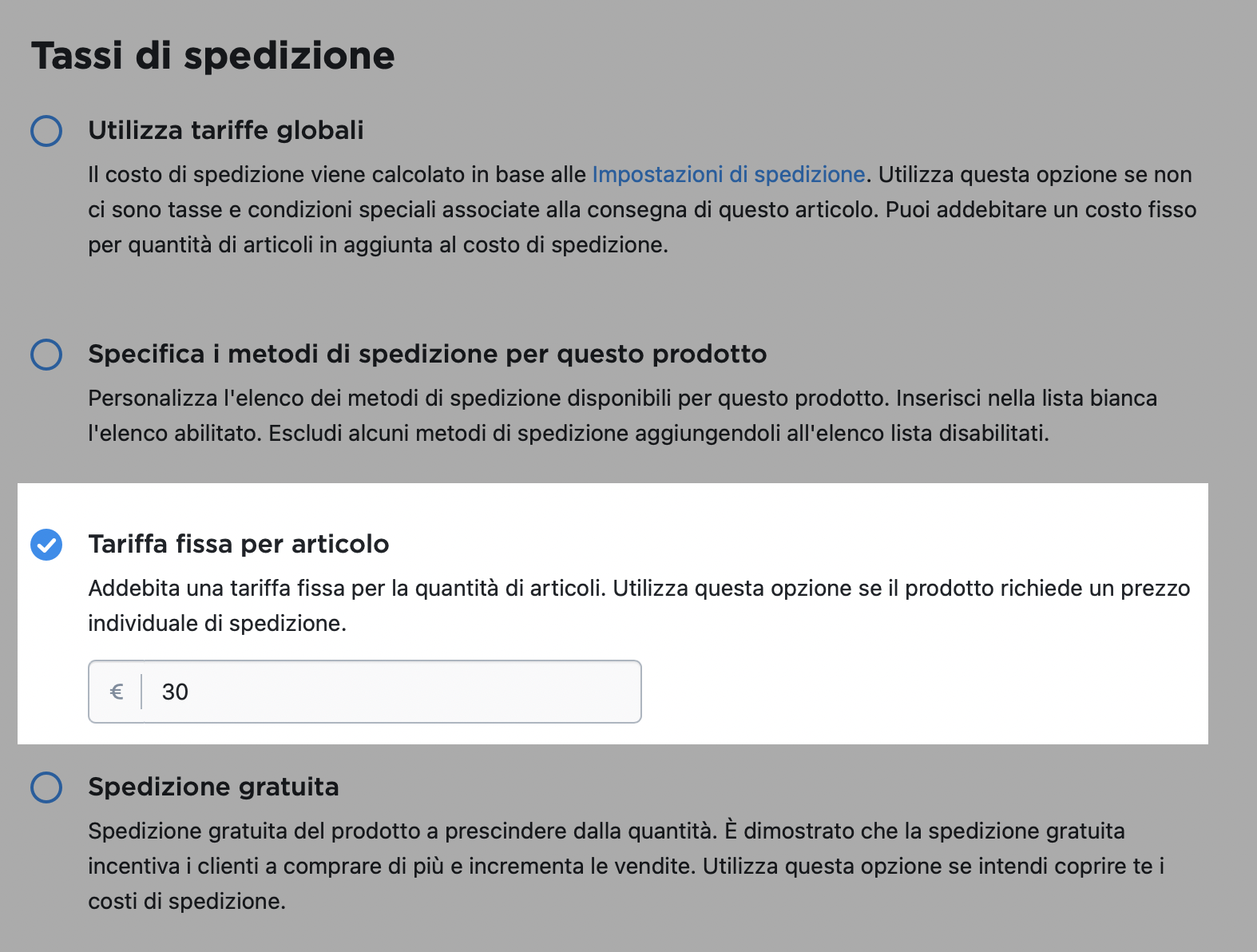Click the Tariffa fissa per articolo heading
The height and width of the screenshot is (952, 1257).
[239, 544]
